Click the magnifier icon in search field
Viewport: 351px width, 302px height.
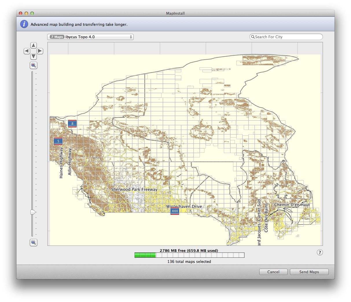click(x=253, y=37)
